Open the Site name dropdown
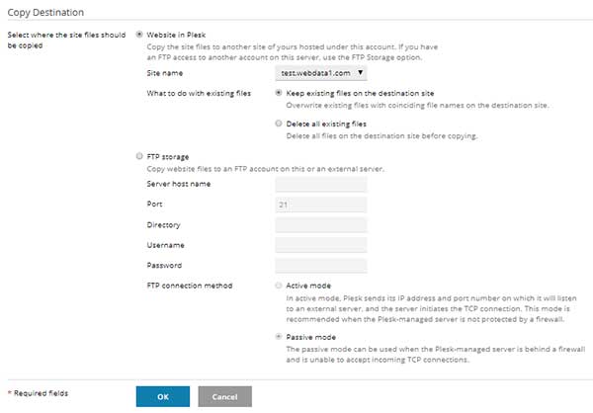This screenshot has height=413, width=593. (321, 73)
